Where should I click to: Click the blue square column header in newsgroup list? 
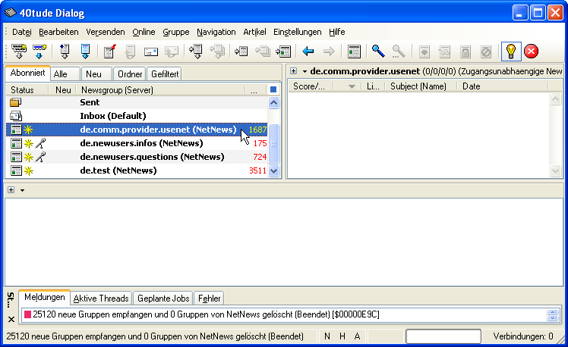tap(273, 90)
